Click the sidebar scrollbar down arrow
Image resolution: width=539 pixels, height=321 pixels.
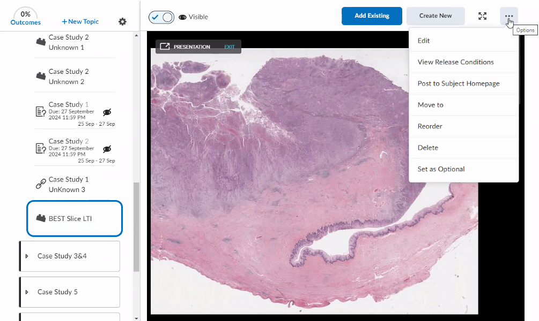pos(136,318)
